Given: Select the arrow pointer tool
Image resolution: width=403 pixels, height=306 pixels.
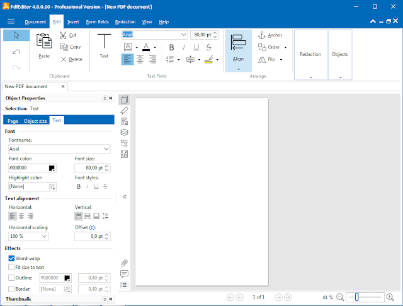Looking at the screenshot, I should coord(16,35).
